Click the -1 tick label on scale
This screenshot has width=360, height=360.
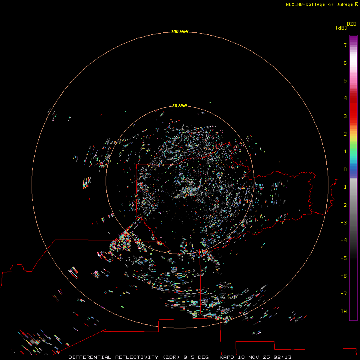(x=344, y=187)
